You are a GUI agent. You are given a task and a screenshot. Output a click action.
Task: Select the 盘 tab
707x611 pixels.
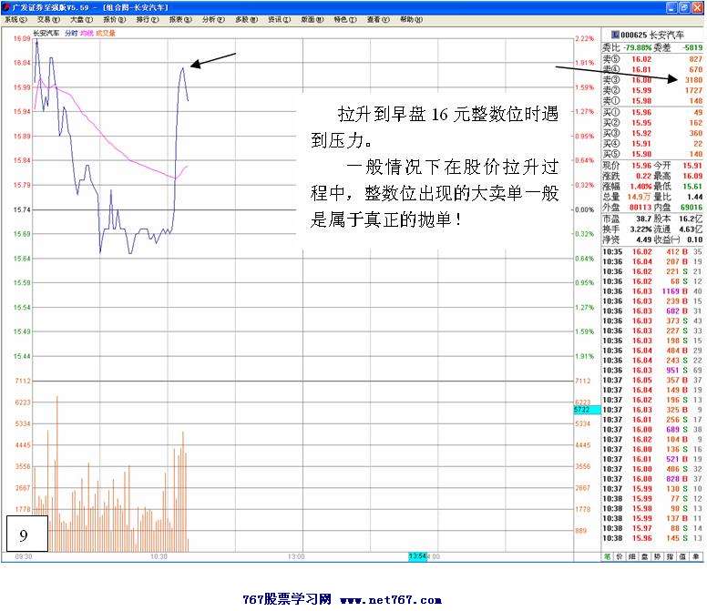click(x=646, y=555)
